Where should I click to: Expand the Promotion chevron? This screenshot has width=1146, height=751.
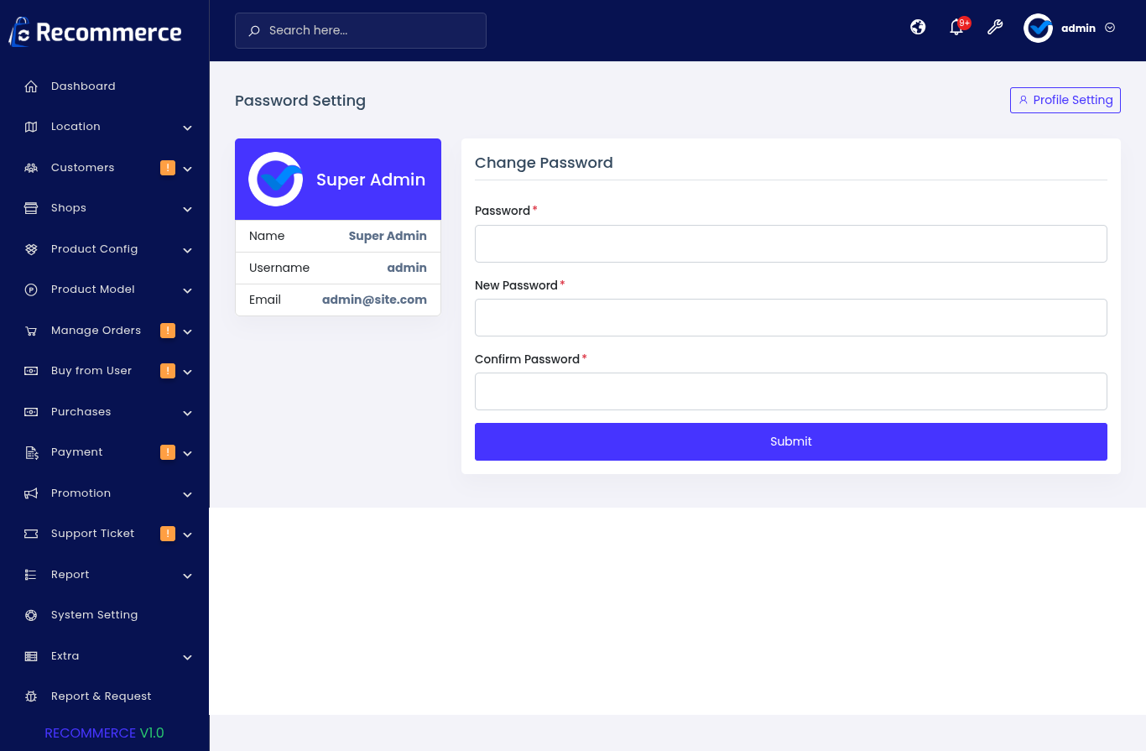[x=188, y=494]
